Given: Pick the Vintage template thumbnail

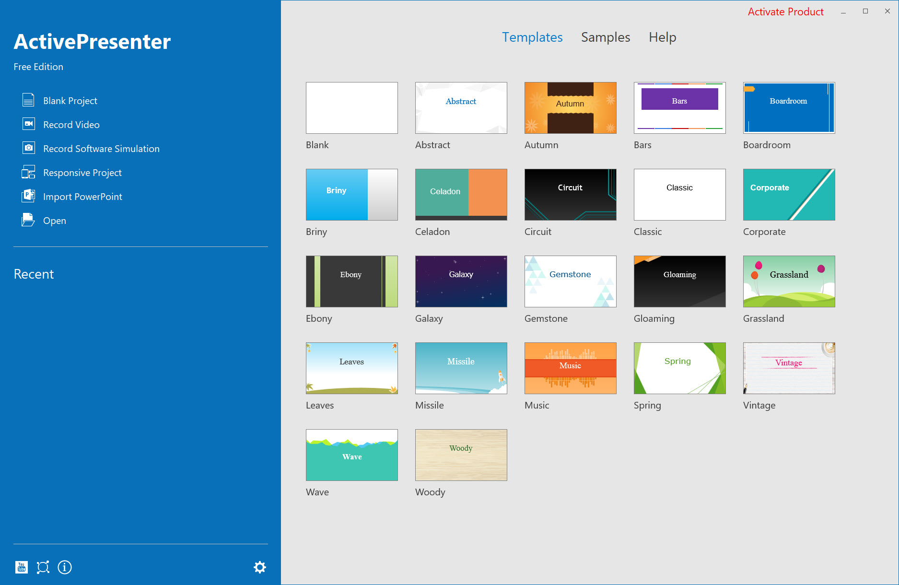Looking at the screenshot, I should [789, 368].
